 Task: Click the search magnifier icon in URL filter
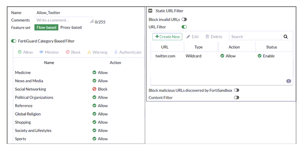(x=286, y=37)
